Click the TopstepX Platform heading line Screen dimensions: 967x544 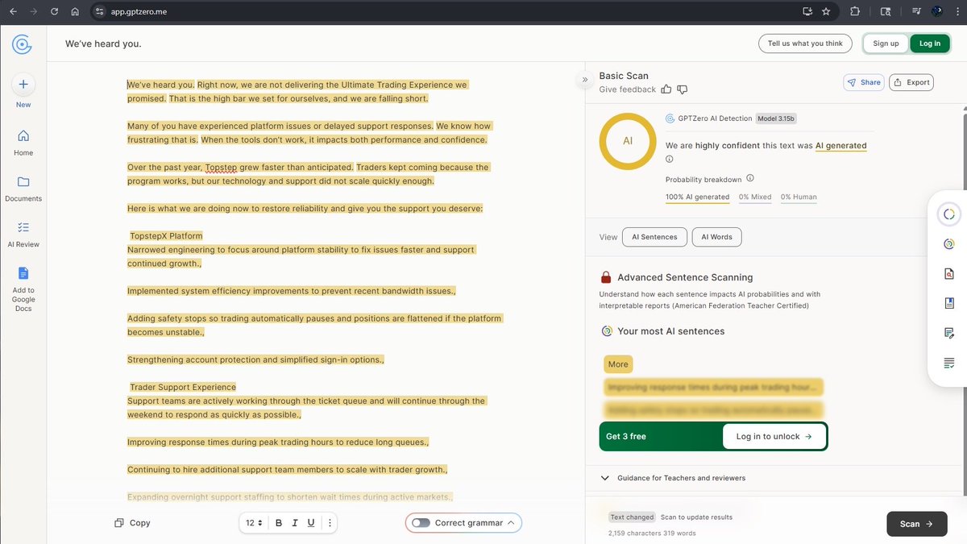click(x=166, y=236)
